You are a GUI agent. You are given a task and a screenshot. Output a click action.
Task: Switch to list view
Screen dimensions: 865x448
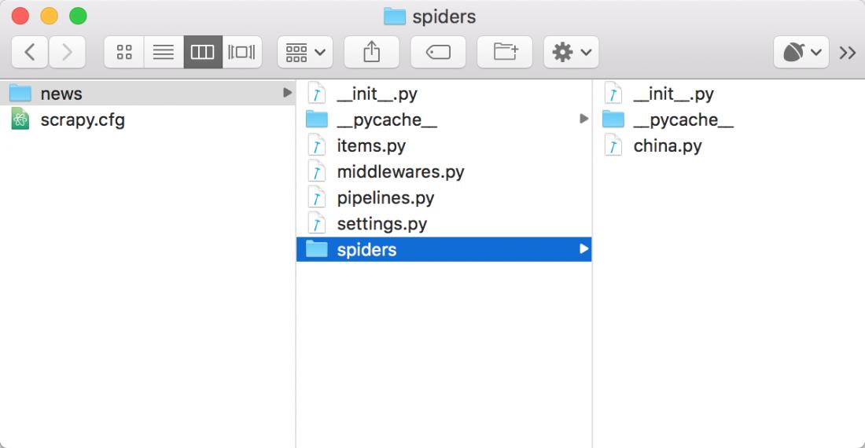(164, 53)
